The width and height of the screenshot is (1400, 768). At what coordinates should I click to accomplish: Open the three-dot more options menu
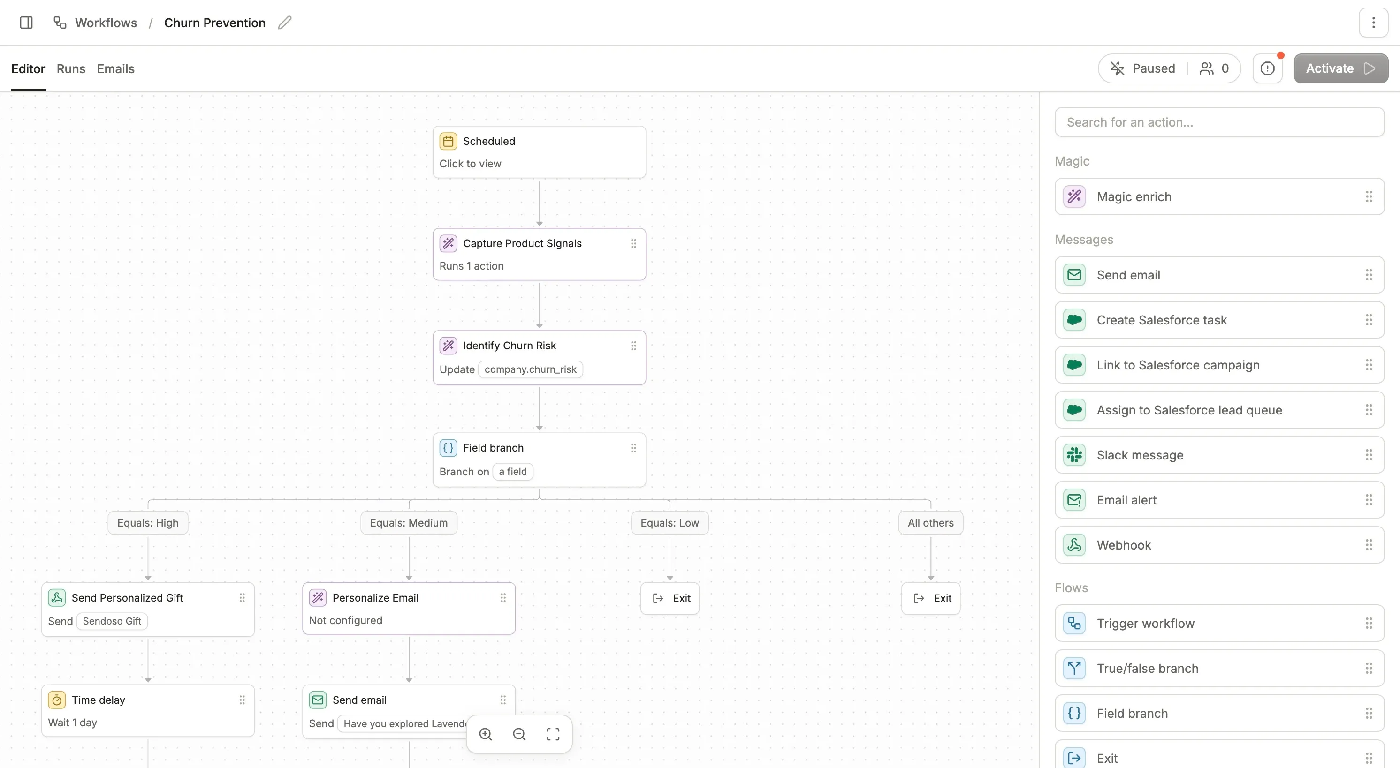[1373, 22]
